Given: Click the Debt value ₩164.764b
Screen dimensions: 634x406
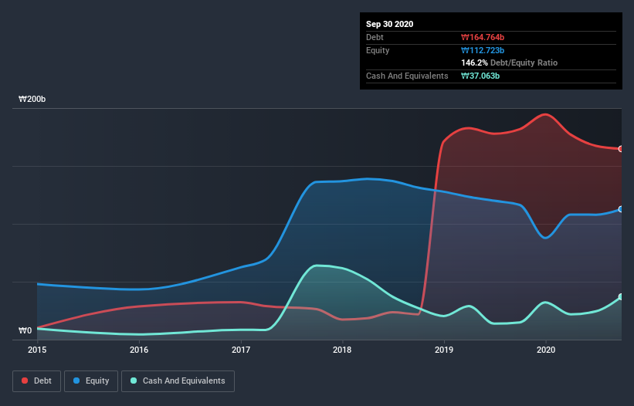Looking at the screenshot, I should point(483,37).
